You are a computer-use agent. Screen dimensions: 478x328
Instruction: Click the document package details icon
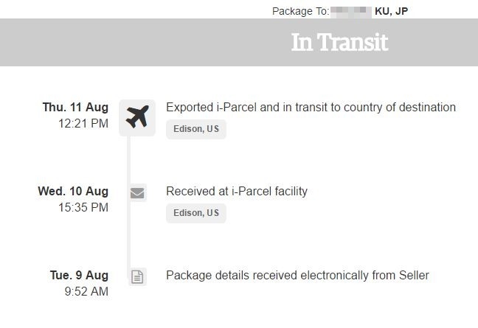click(x=137, y=277)
